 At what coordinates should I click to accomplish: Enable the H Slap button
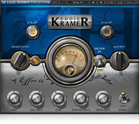(x=107, y=32)
